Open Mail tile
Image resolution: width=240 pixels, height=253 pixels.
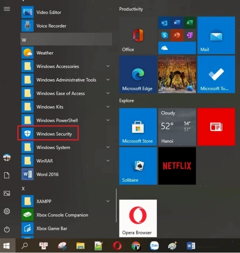(x=216, y=35)
